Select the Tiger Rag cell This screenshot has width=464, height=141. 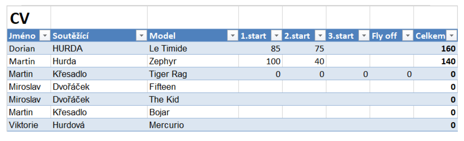pyautogui.click(x=193, y=74)
